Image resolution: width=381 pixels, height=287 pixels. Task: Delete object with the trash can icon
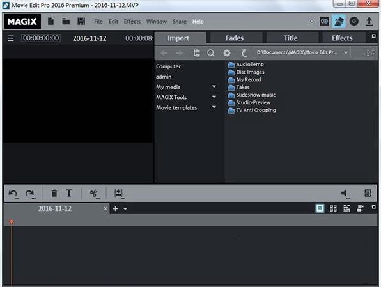point(54,193)
